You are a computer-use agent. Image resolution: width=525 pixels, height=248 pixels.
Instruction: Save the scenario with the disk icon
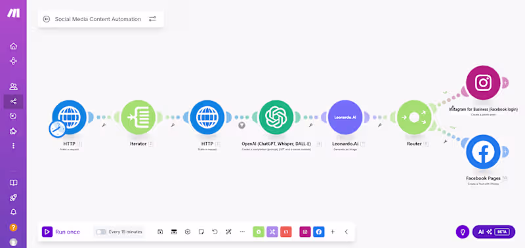point(160,232)
